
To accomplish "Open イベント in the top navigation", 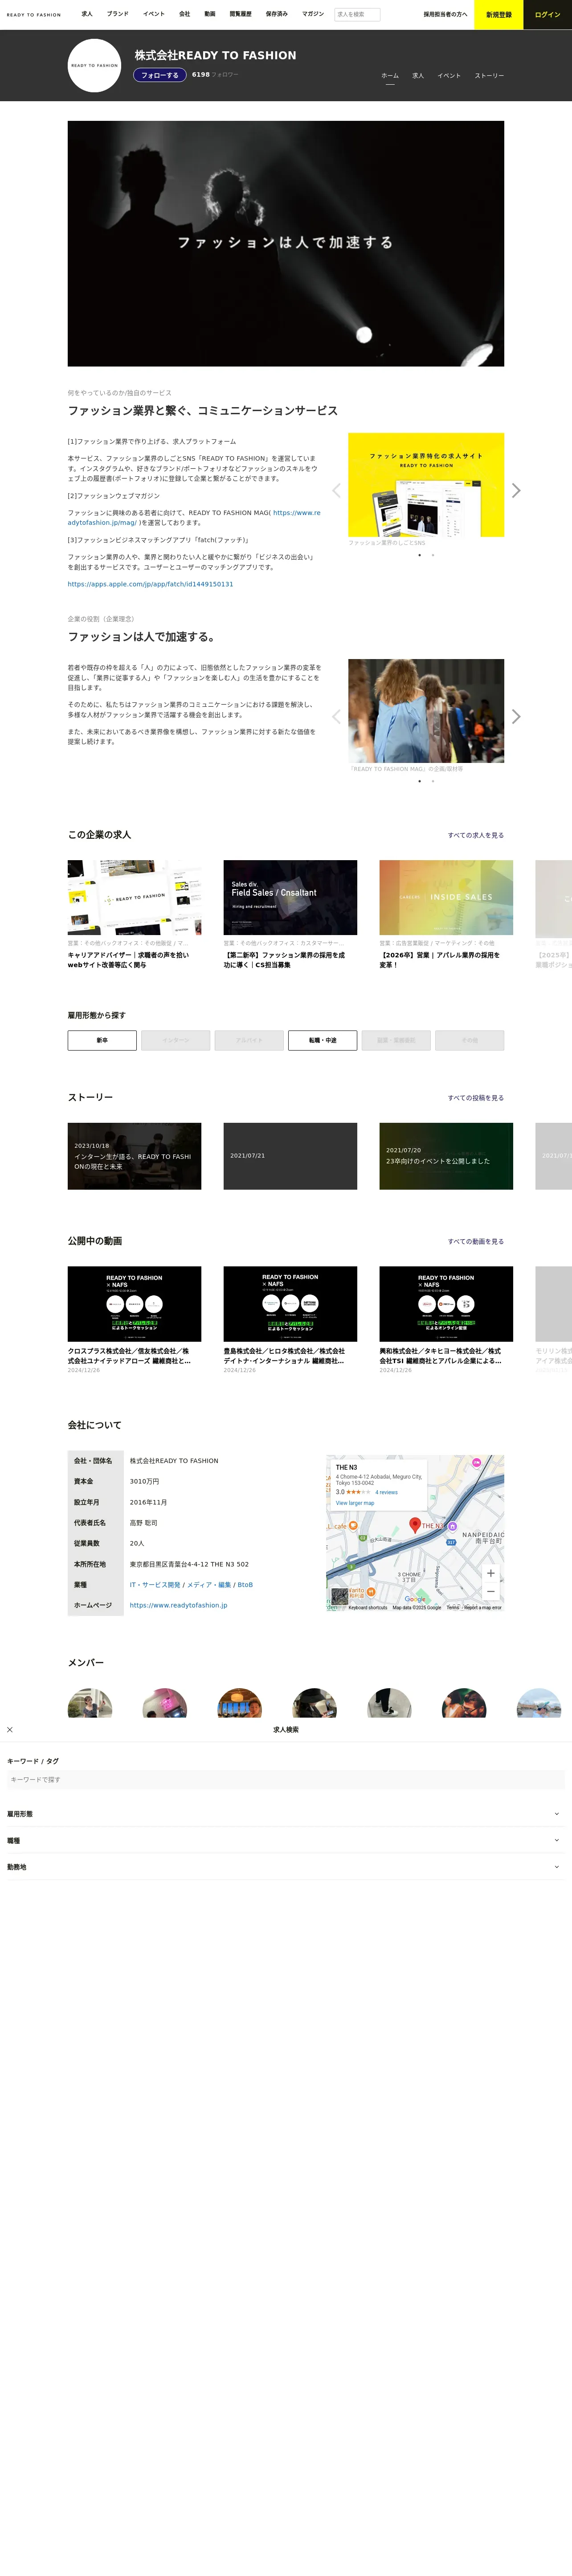I will click(x=154, y=14).
